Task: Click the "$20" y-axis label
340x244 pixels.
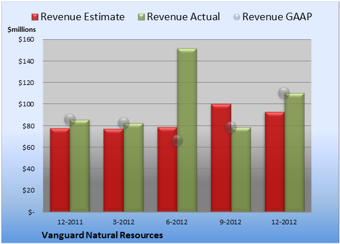Action: (x=28, y=190)
